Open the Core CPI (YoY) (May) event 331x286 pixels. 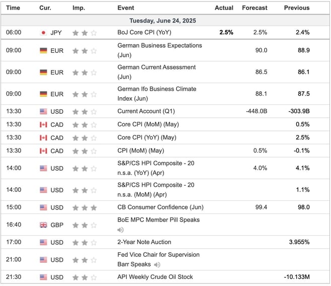pyautogui.click(x=147, y=137)
